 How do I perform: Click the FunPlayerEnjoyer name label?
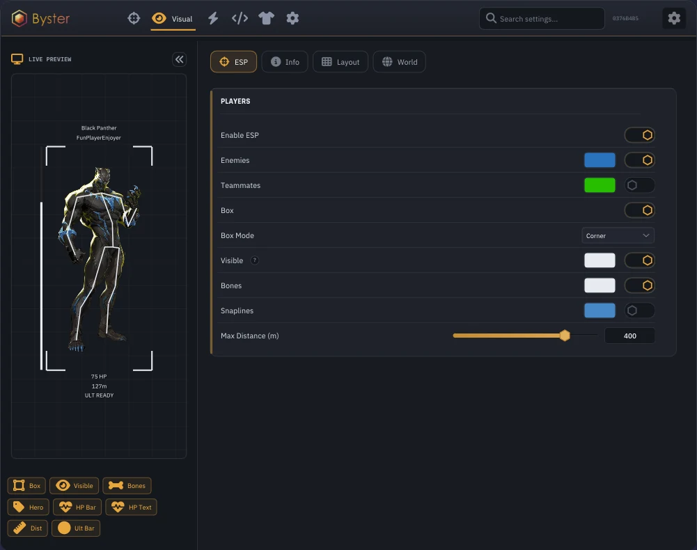tap(99, 138)
